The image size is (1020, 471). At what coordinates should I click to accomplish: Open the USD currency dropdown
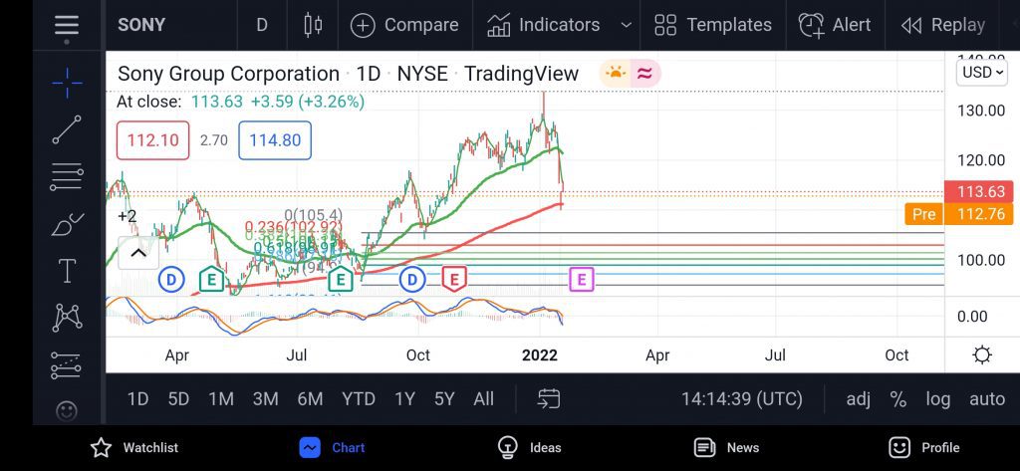tap(982, 73)
